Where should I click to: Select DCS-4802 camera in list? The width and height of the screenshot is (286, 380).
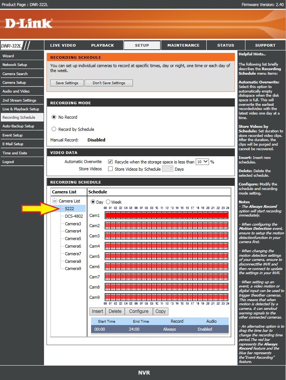[x=74, y=216]
